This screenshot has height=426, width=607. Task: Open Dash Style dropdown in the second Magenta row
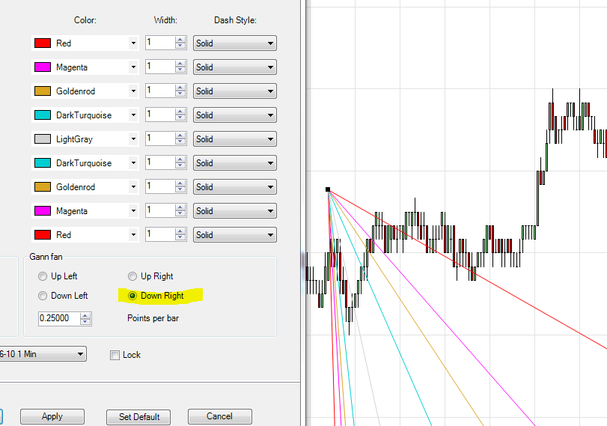point(235,211)
